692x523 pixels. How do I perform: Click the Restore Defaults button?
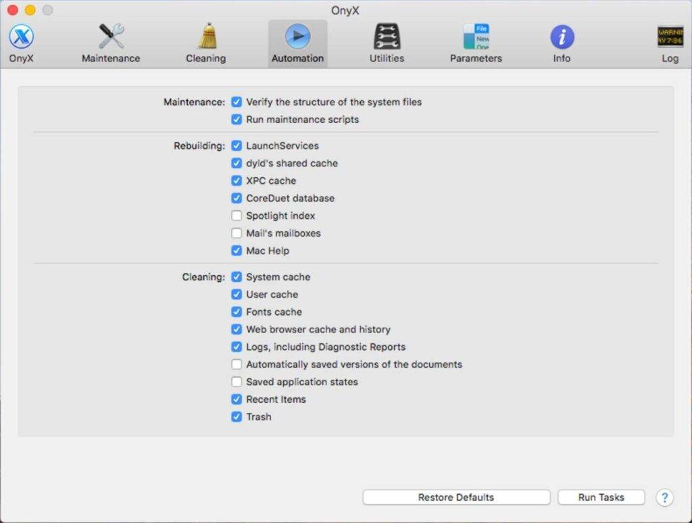click(x=456, y=497)
